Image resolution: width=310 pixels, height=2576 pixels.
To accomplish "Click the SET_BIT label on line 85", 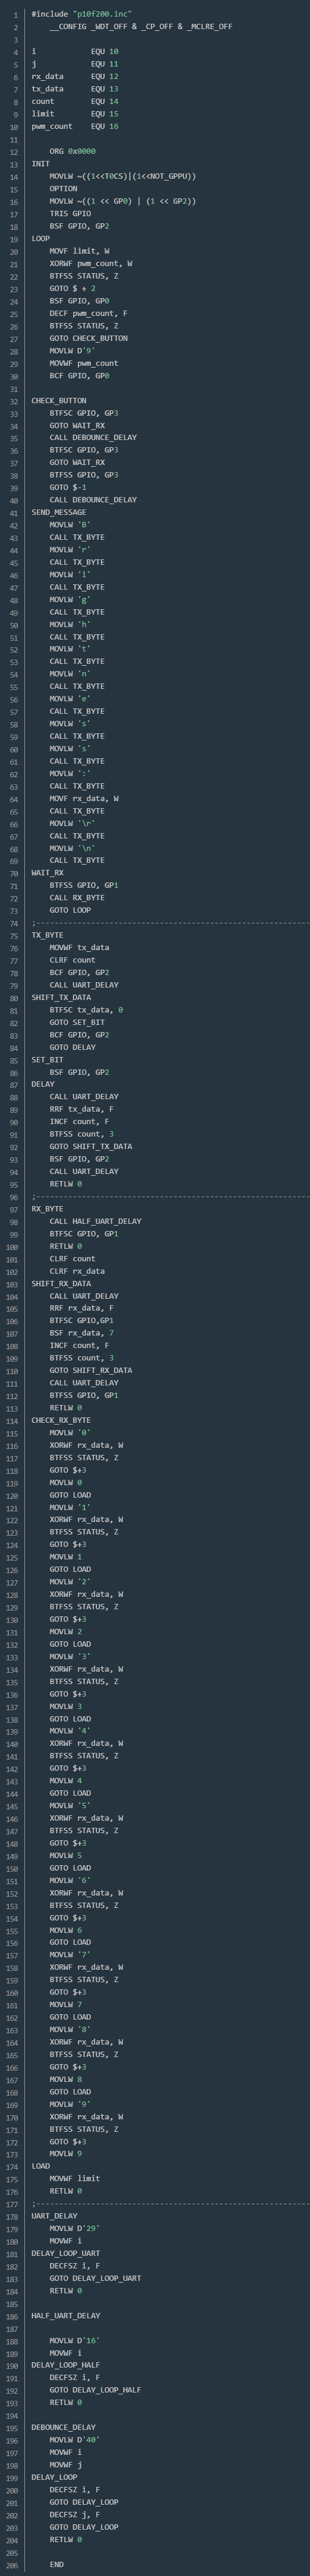I will click(47, 1059).
